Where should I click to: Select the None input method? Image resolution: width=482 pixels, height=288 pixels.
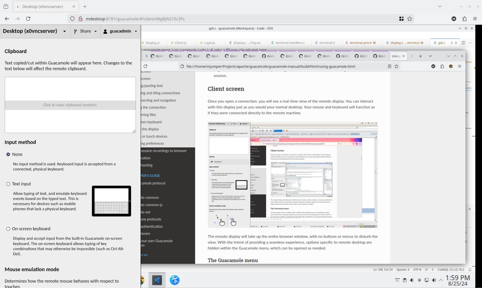click(8, 155)
